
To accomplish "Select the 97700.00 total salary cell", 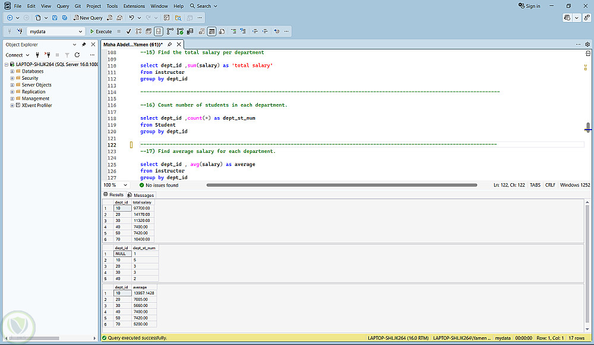I will click(x=142, y=208).
